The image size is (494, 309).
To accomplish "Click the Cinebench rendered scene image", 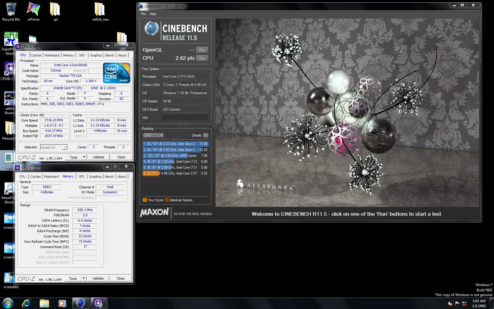I will click(x=347, y=113).
